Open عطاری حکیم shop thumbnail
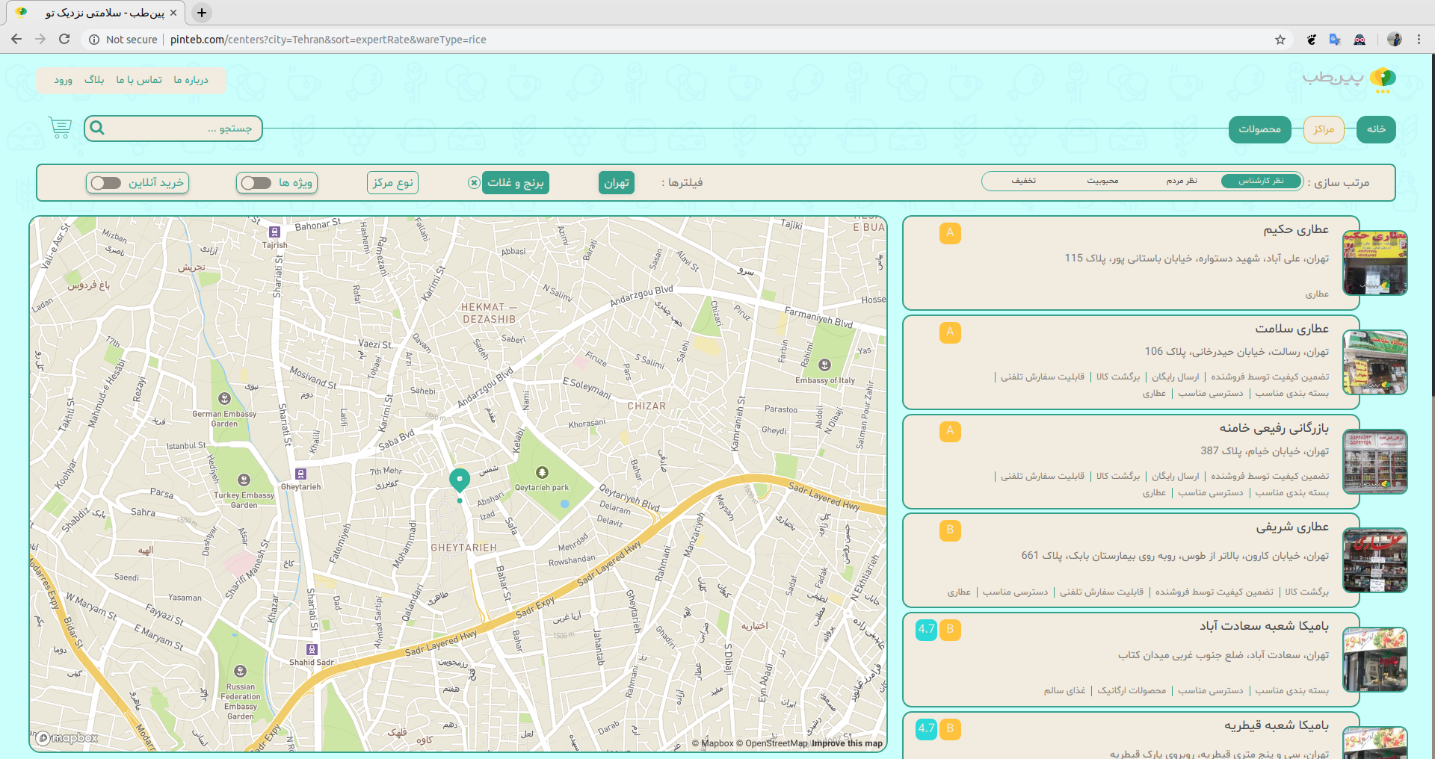The width and height of the screenshot is (1435, 759). (1374, 263)
